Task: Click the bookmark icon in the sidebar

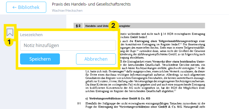Action: point(10,32)
